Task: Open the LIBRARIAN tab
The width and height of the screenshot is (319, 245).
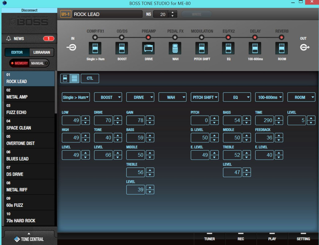Action: tap(41, 52)
